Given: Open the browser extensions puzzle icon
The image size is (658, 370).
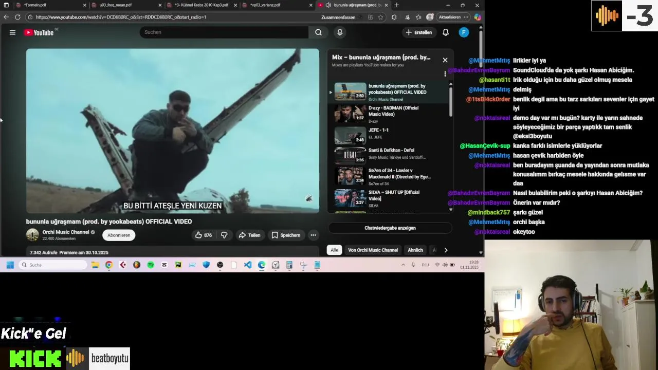Looking at the screenshot, I should click(x=394, y=17).
